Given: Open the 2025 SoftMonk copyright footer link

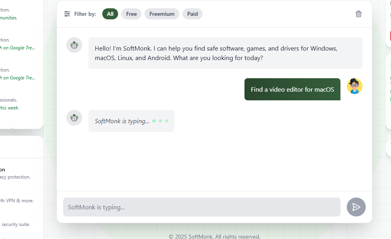Looking at the screenshot, I should point(214,236).
